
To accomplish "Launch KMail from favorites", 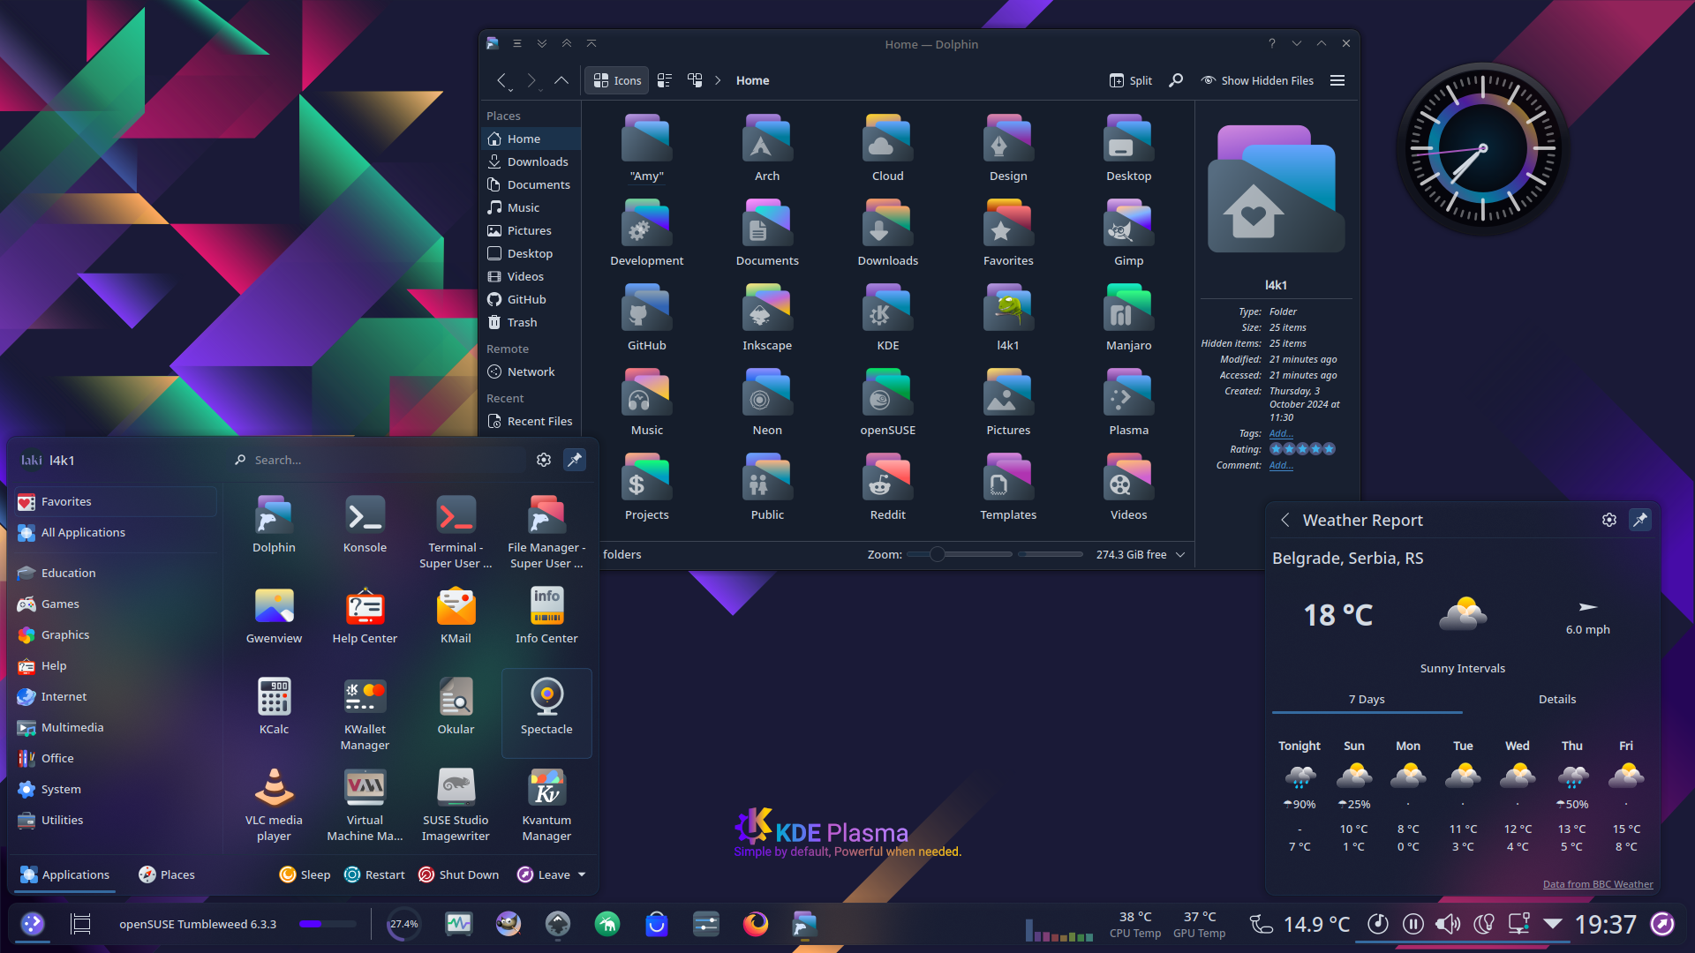I will (x=456, y=616).
